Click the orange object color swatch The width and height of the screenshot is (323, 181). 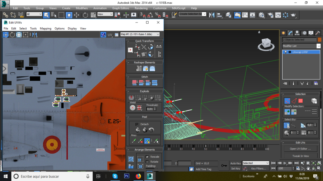click(x=319, y=40)
